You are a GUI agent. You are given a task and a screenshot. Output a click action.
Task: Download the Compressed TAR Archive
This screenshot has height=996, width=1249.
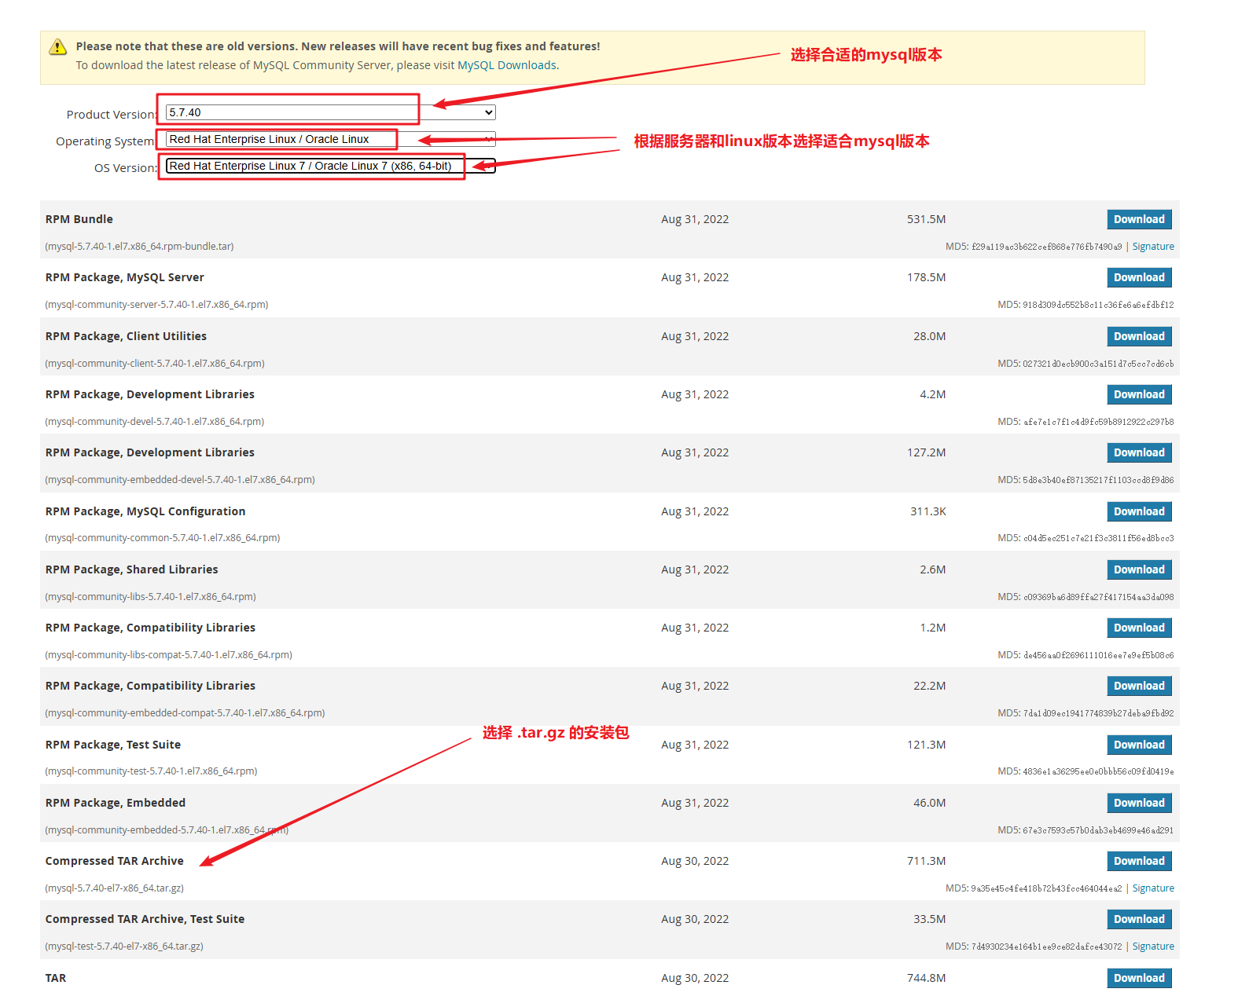click(x=1139, y=861)
